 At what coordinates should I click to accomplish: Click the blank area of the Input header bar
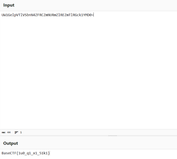[96, 5]
